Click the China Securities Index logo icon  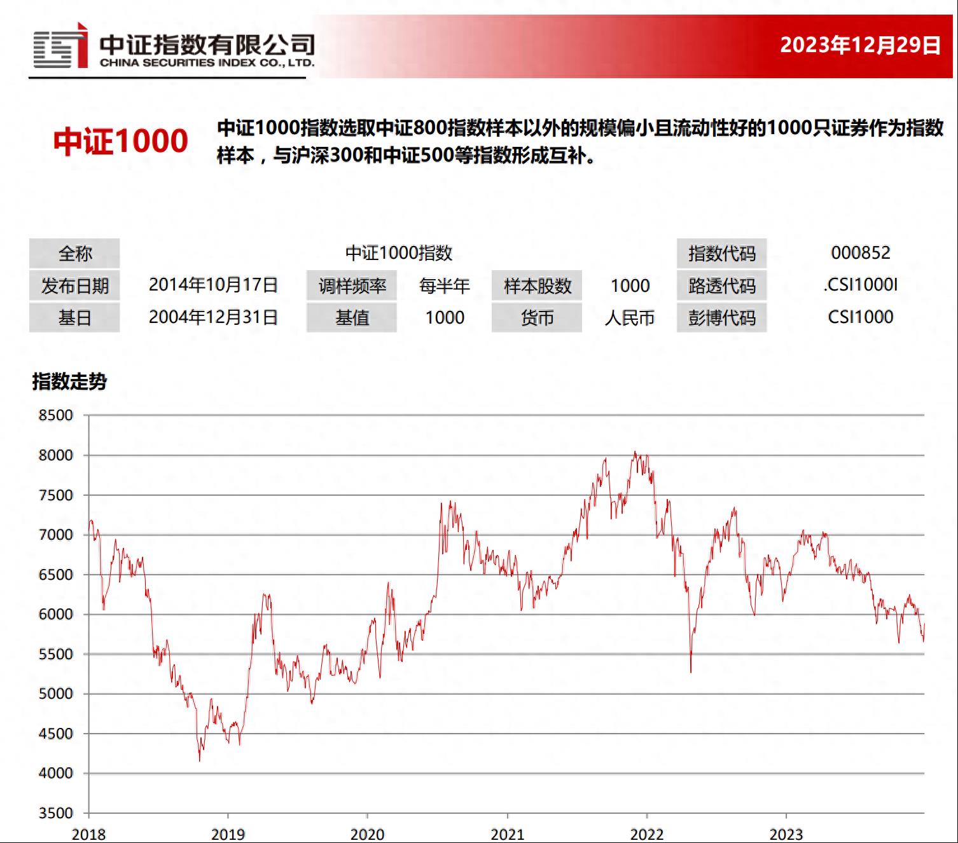click(x=60, y=46)
